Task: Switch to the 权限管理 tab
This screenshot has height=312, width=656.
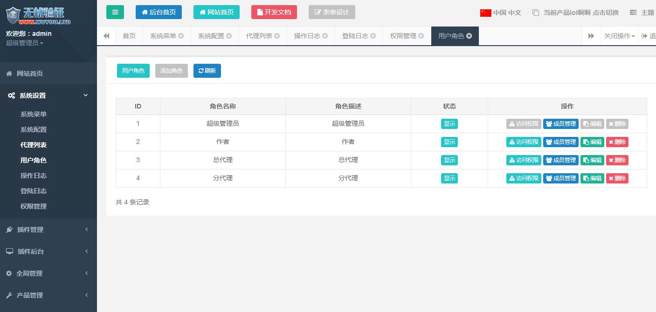Action: tap(403, 36)
